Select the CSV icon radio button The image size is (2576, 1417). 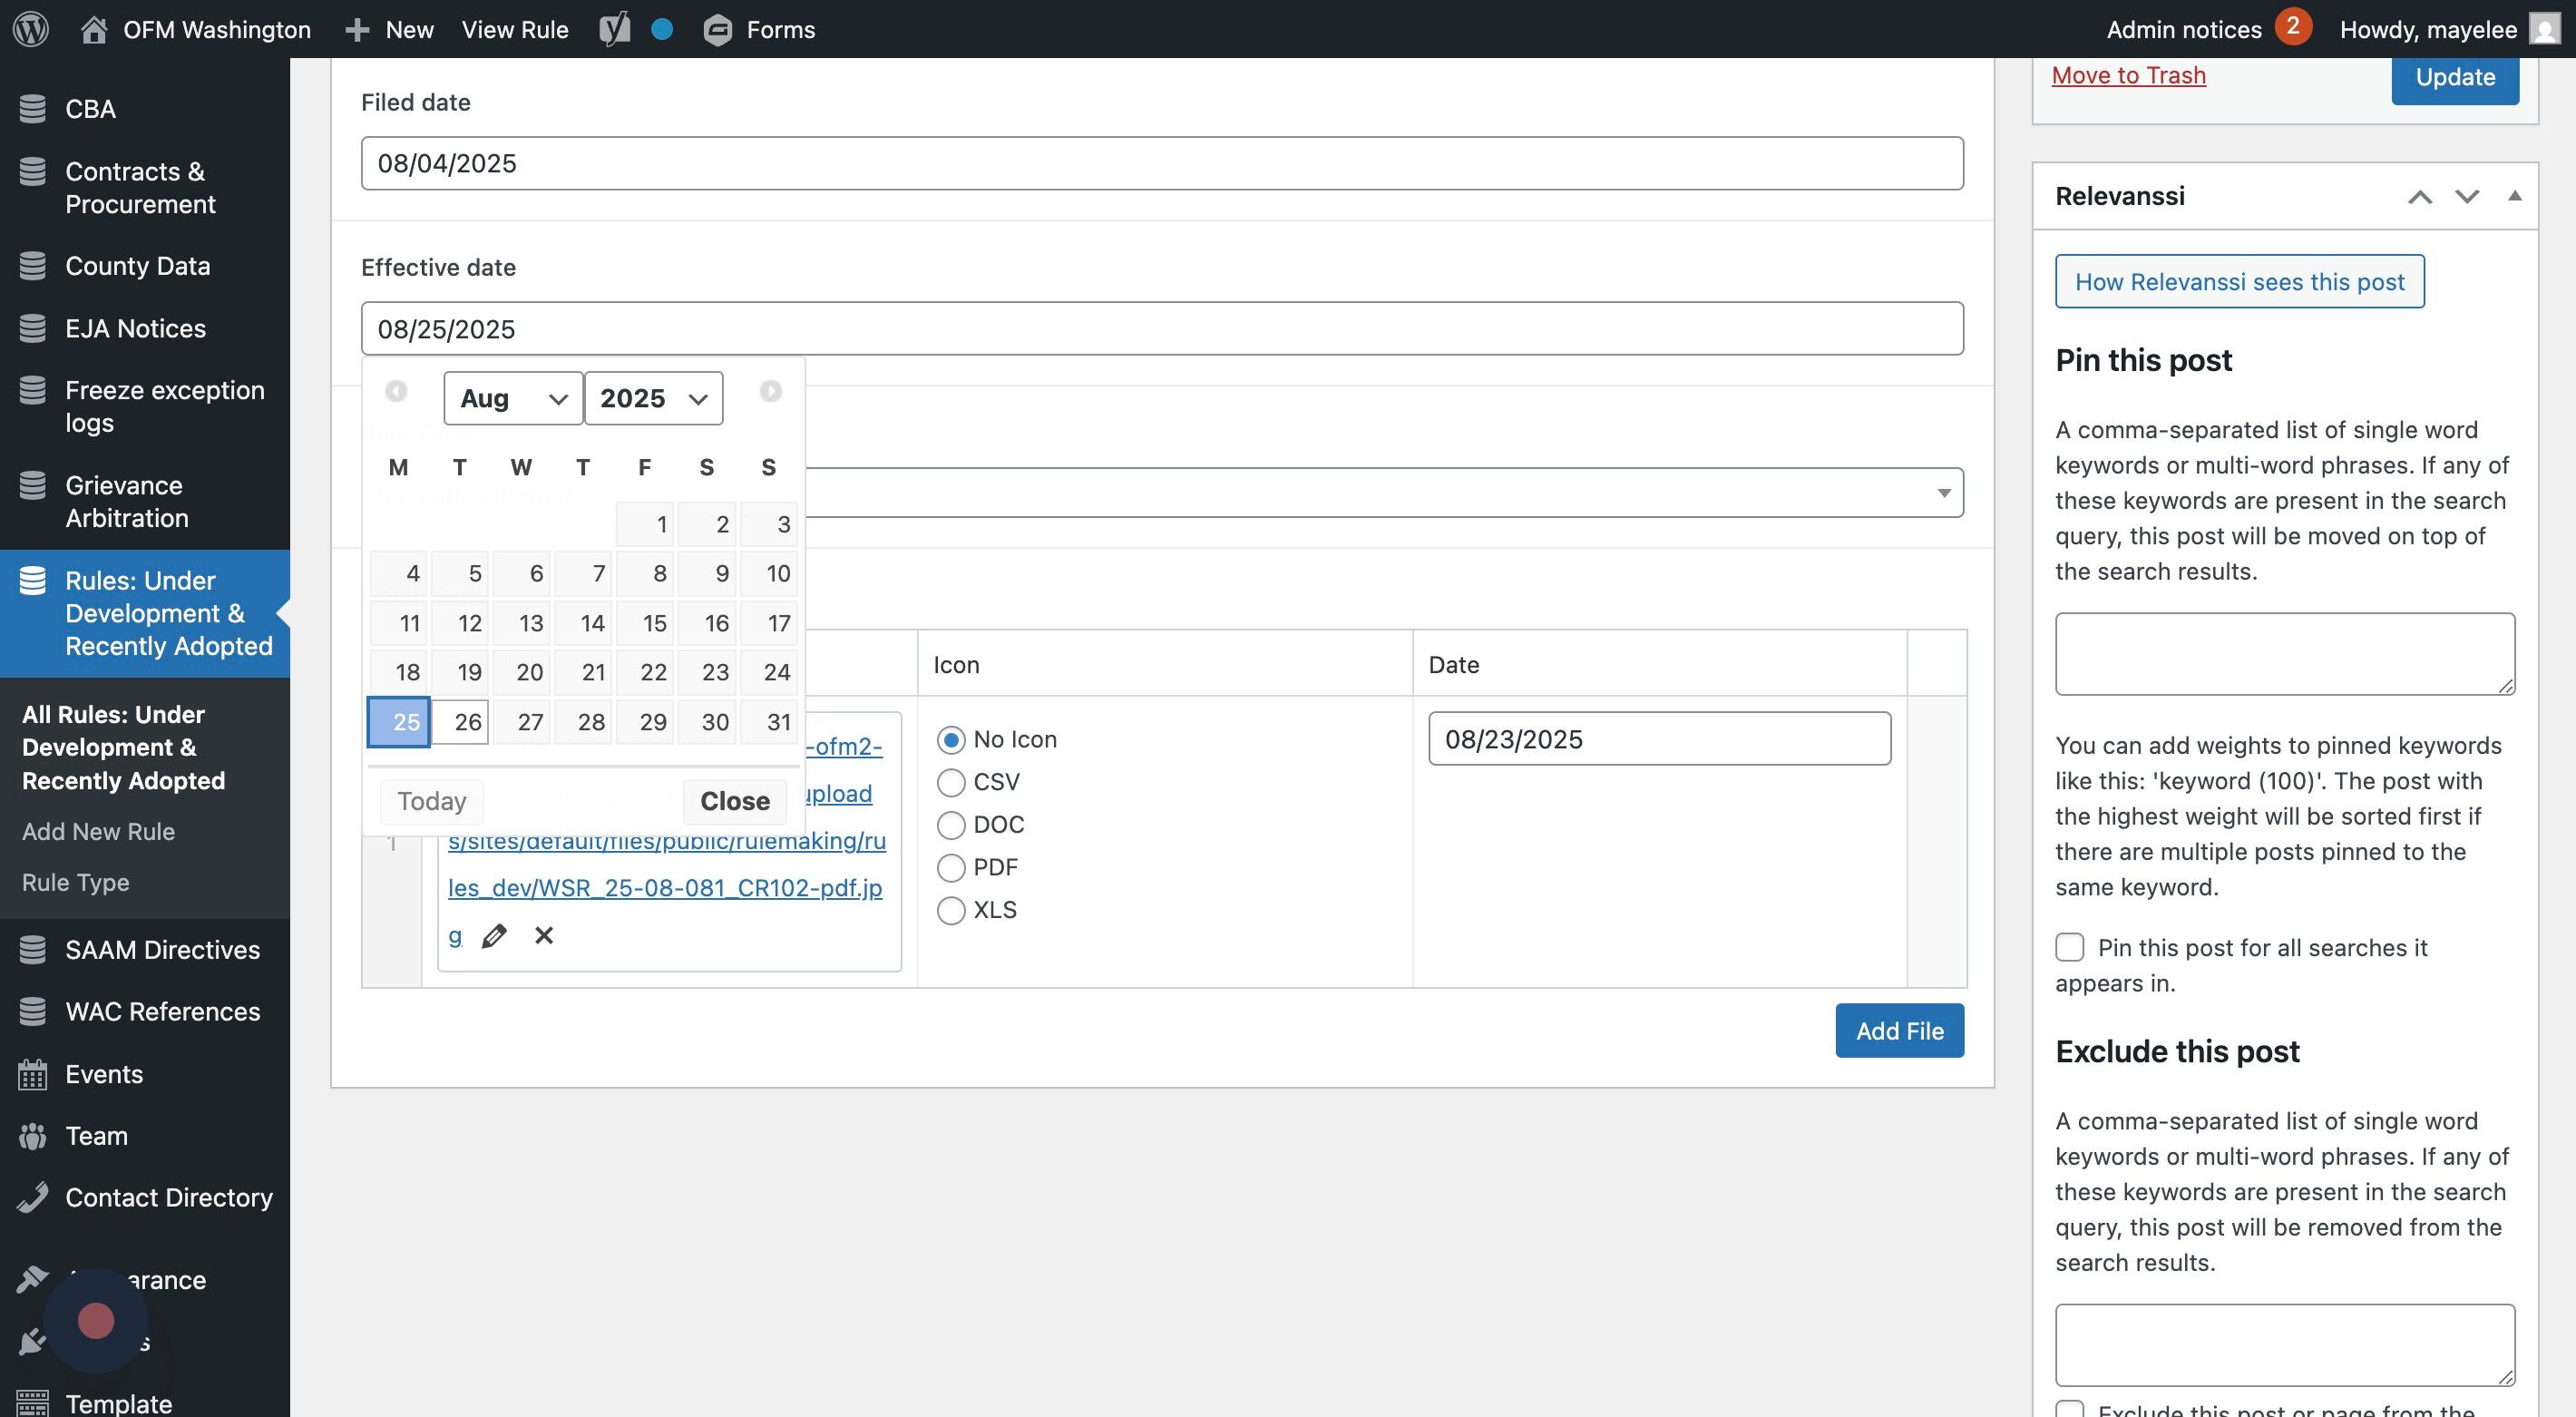click(x=951, y=782)
